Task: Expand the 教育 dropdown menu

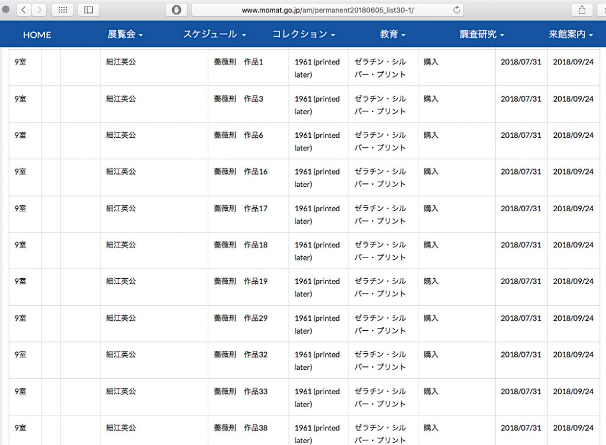Action: [393, 34]
